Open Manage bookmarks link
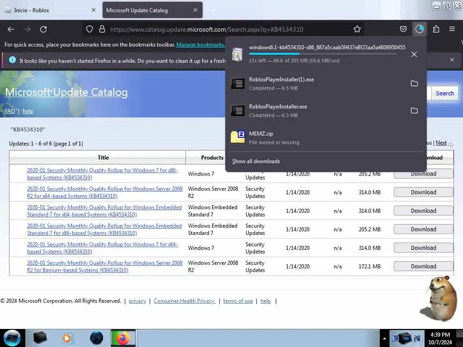This screenshot has height=347, width=463. [201, 45]
